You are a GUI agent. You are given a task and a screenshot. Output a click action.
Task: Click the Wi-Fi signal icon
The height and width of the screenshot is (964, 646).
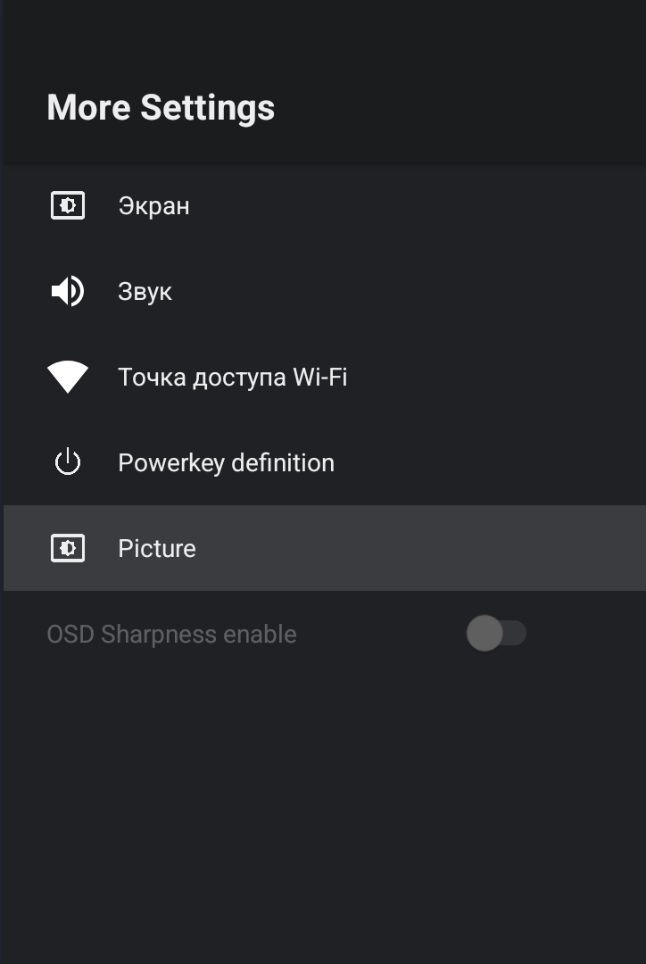pyautogui.click(x=68, y=377)
